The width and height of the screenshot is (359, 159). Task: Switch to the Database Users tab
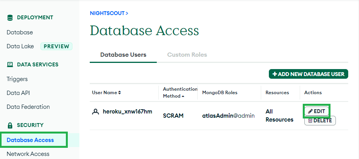point(123,55)
